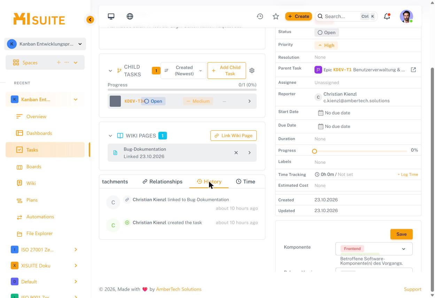Image resolution: width=435 pixels, height=298 pixels.
Task: Open the Komponente dropdown
Action: click(x=374, y=249)
